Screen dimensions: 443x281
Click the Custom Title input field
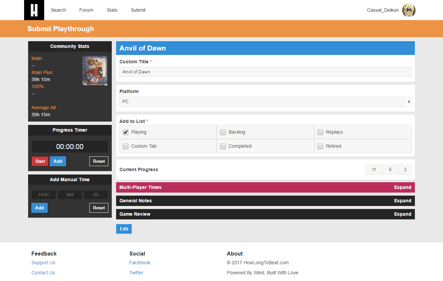pyautogui.click(x=265, y=72)
